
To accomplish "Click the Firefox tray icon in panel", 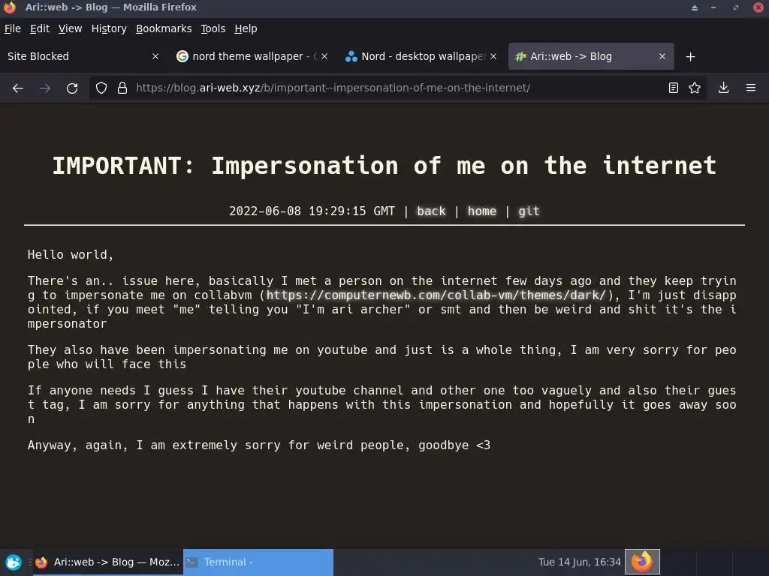I will coord(642,562).
